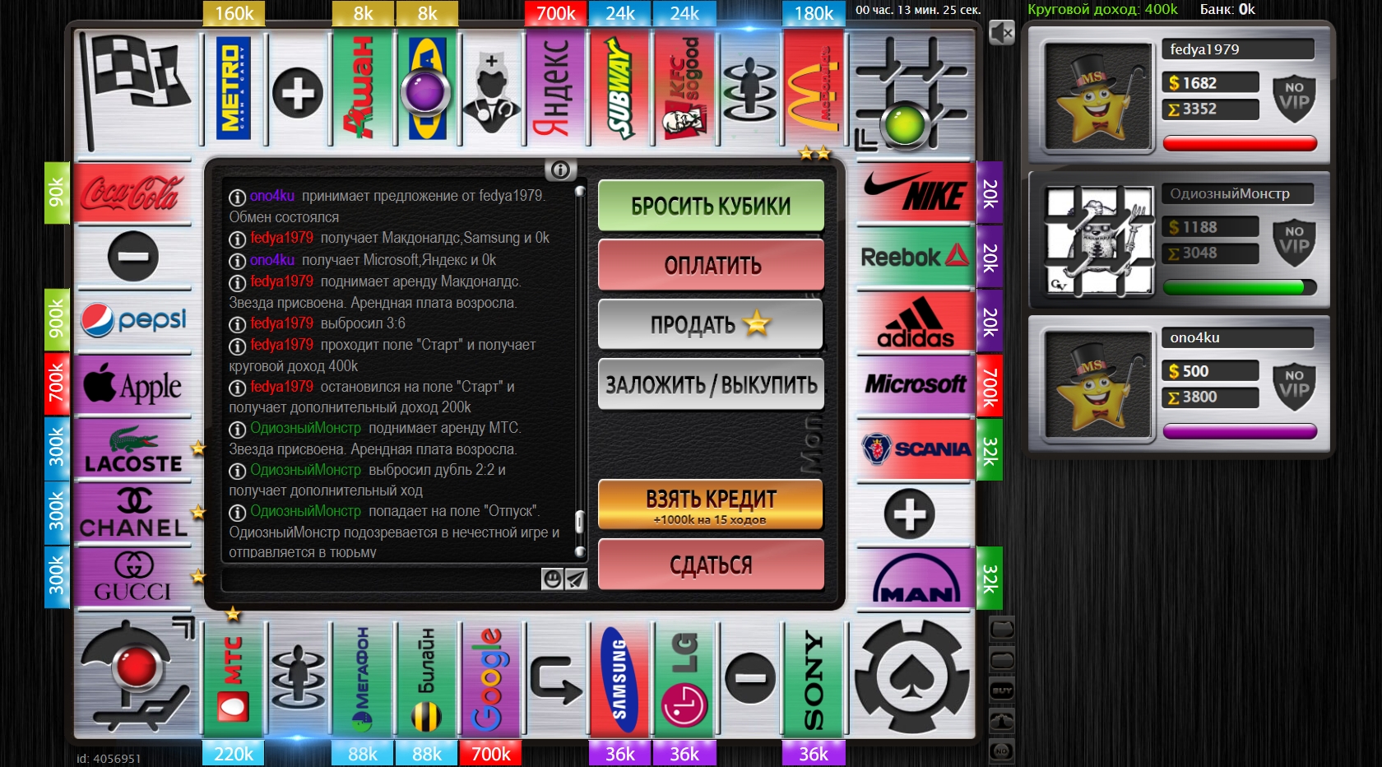Open fedya1979 player avatar

(1097, 95)
